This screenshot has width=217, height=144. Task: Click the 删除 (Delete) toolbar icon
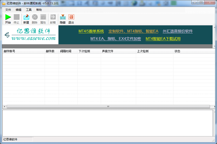point(35,17)
